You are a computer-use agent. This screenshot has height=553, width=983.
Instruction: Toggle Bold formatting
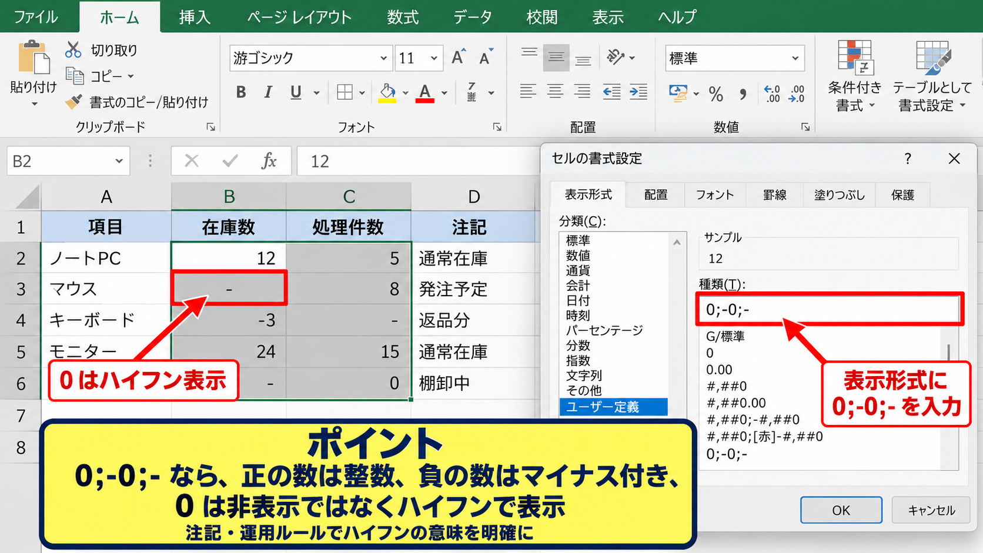[x=241, y=92]
